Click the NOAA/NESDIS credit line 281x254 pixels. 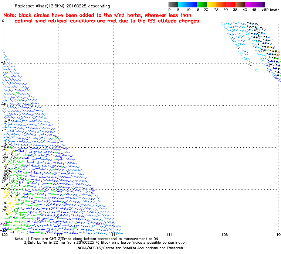coord(130,248)
